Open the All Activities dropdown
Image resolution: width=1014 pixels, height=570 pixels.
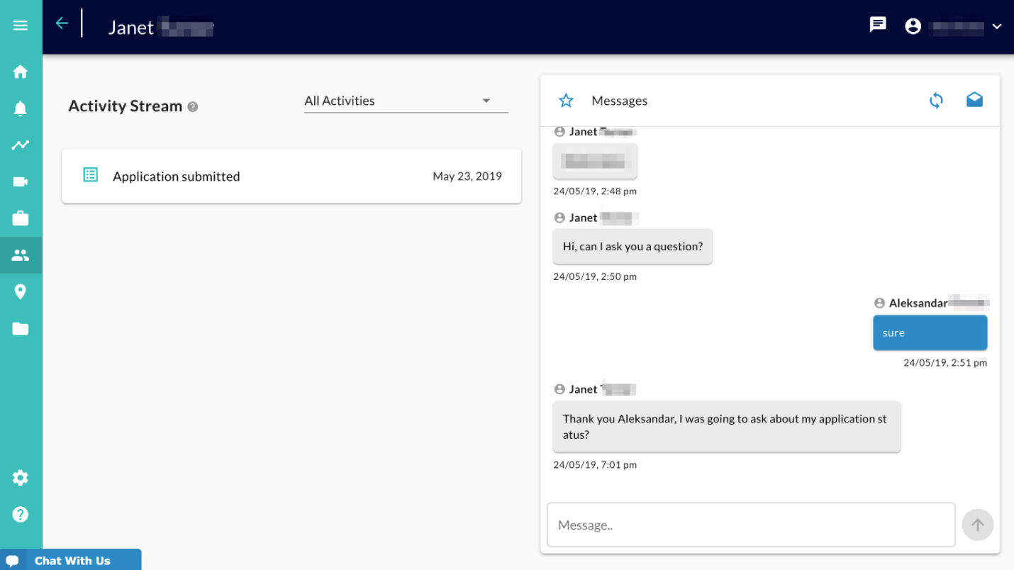coord(406,101)
